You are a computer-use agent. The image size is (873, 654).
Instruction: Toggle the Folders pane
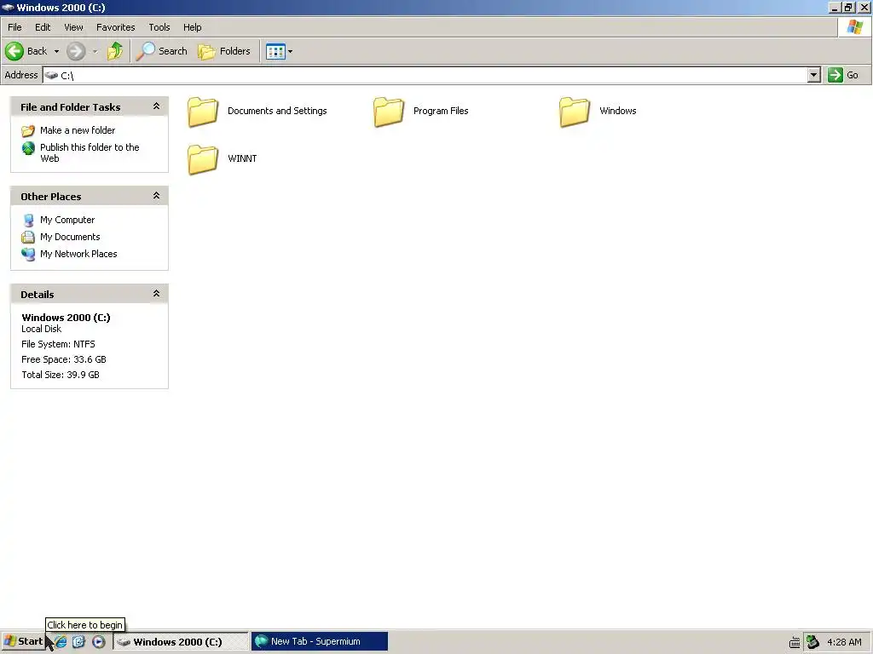[224, 51]
